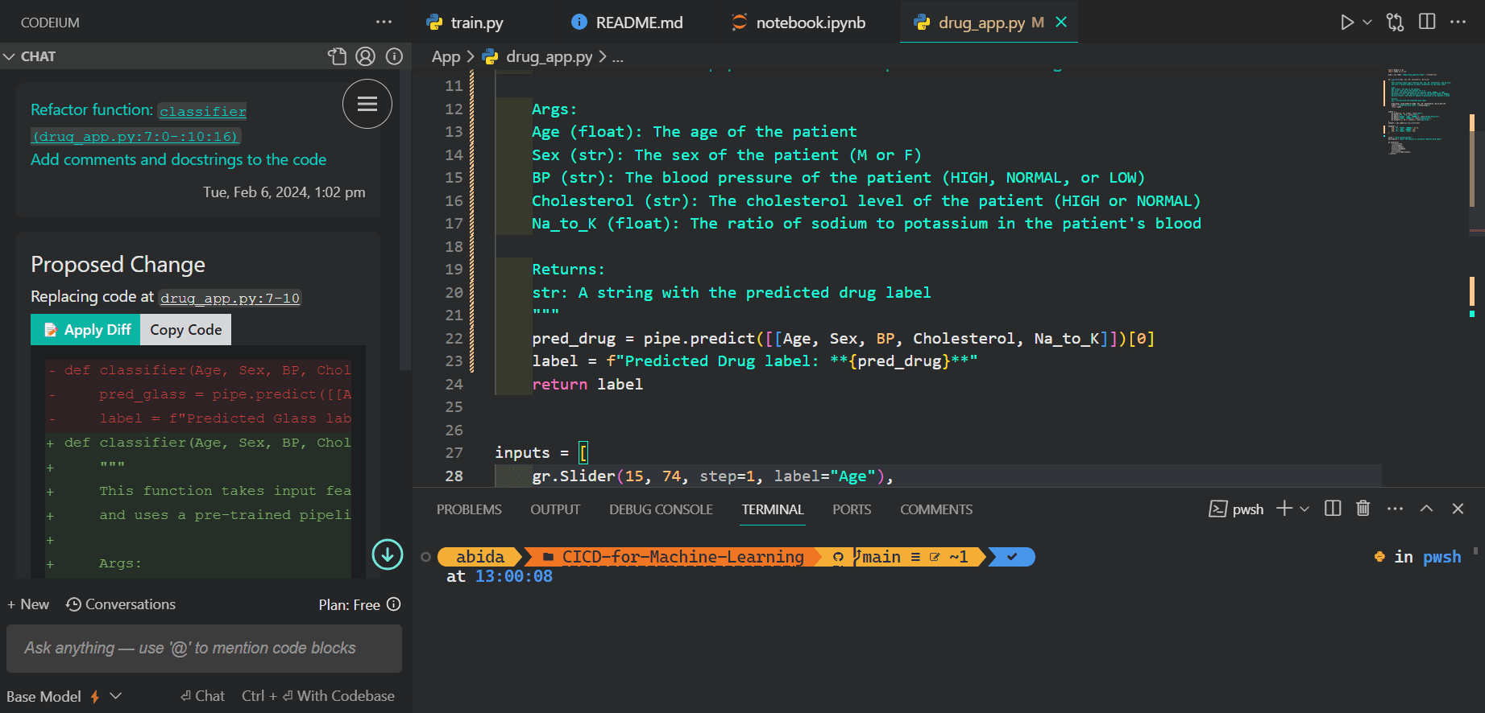Open source control changes icon in editor toolbar

click(x=1396, y=23)
